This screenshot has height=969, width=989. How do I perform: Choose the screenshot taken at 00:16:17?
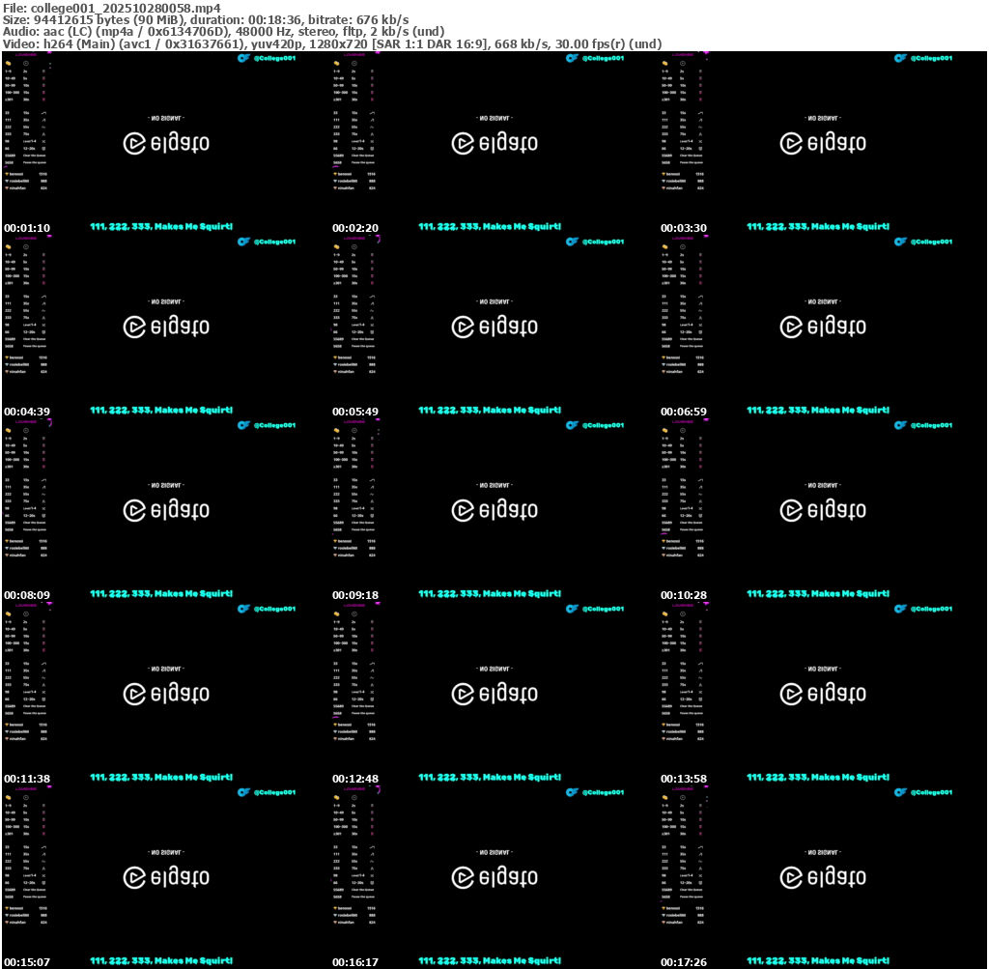coord(494,877)
